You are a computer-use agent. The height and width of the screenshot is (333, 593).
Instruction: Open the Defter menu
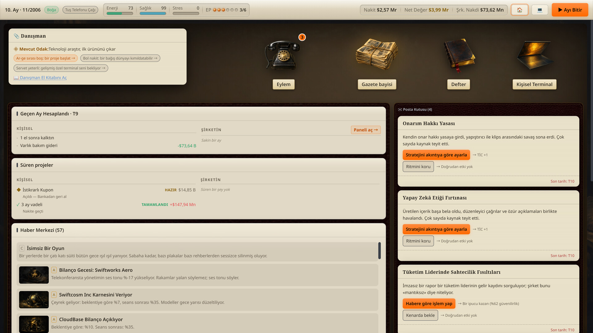pyautogui.click(x=458, y=84)
